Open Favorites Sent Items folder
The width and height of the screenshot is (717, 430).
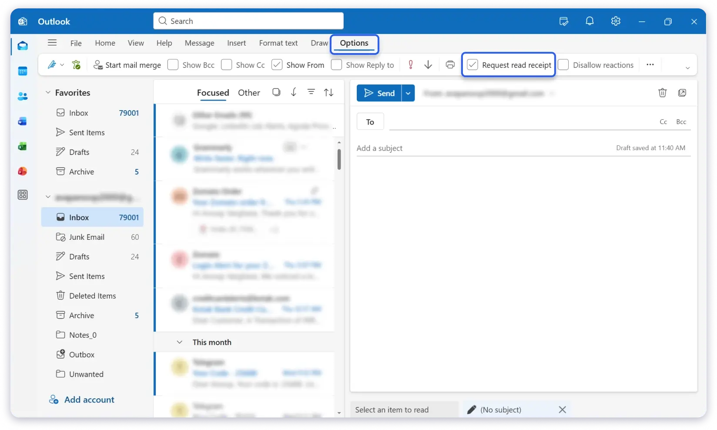pyautogui.click(x=92, y=132)
